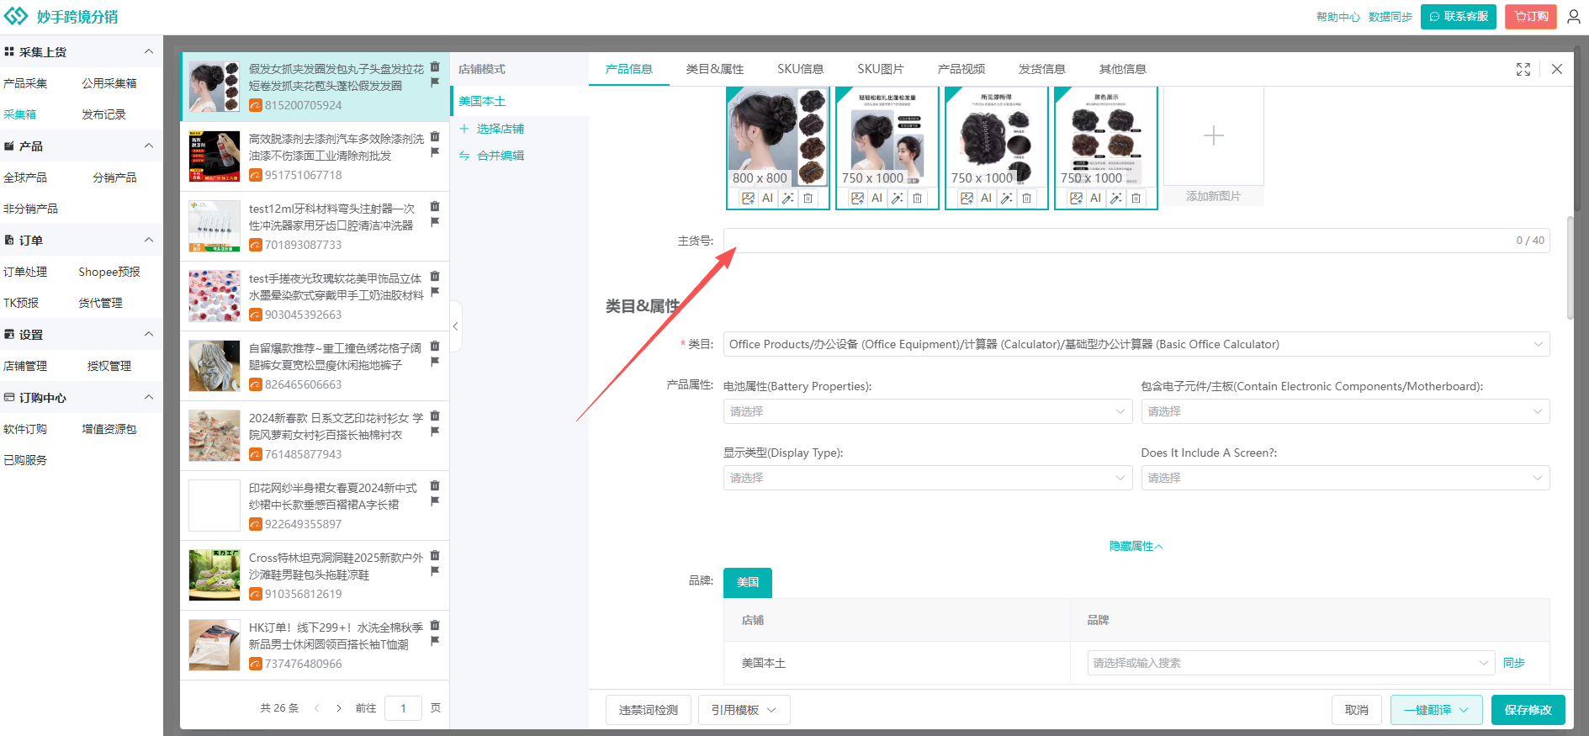Open the brand search dropdown for 美国本土
1589x736 pixels.
point(1290,663)
